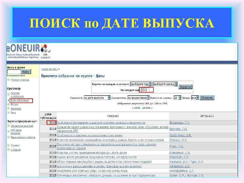This screenshot has height=183, width=244.
Task: Click the Обновить button
Action: (207, 98)
